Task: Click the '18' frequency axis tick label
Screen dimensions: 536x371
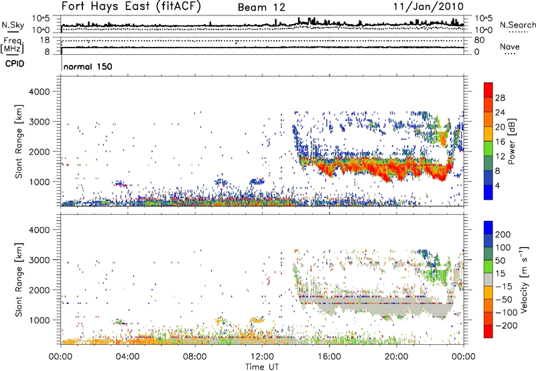Action: (x=44, y=40)
